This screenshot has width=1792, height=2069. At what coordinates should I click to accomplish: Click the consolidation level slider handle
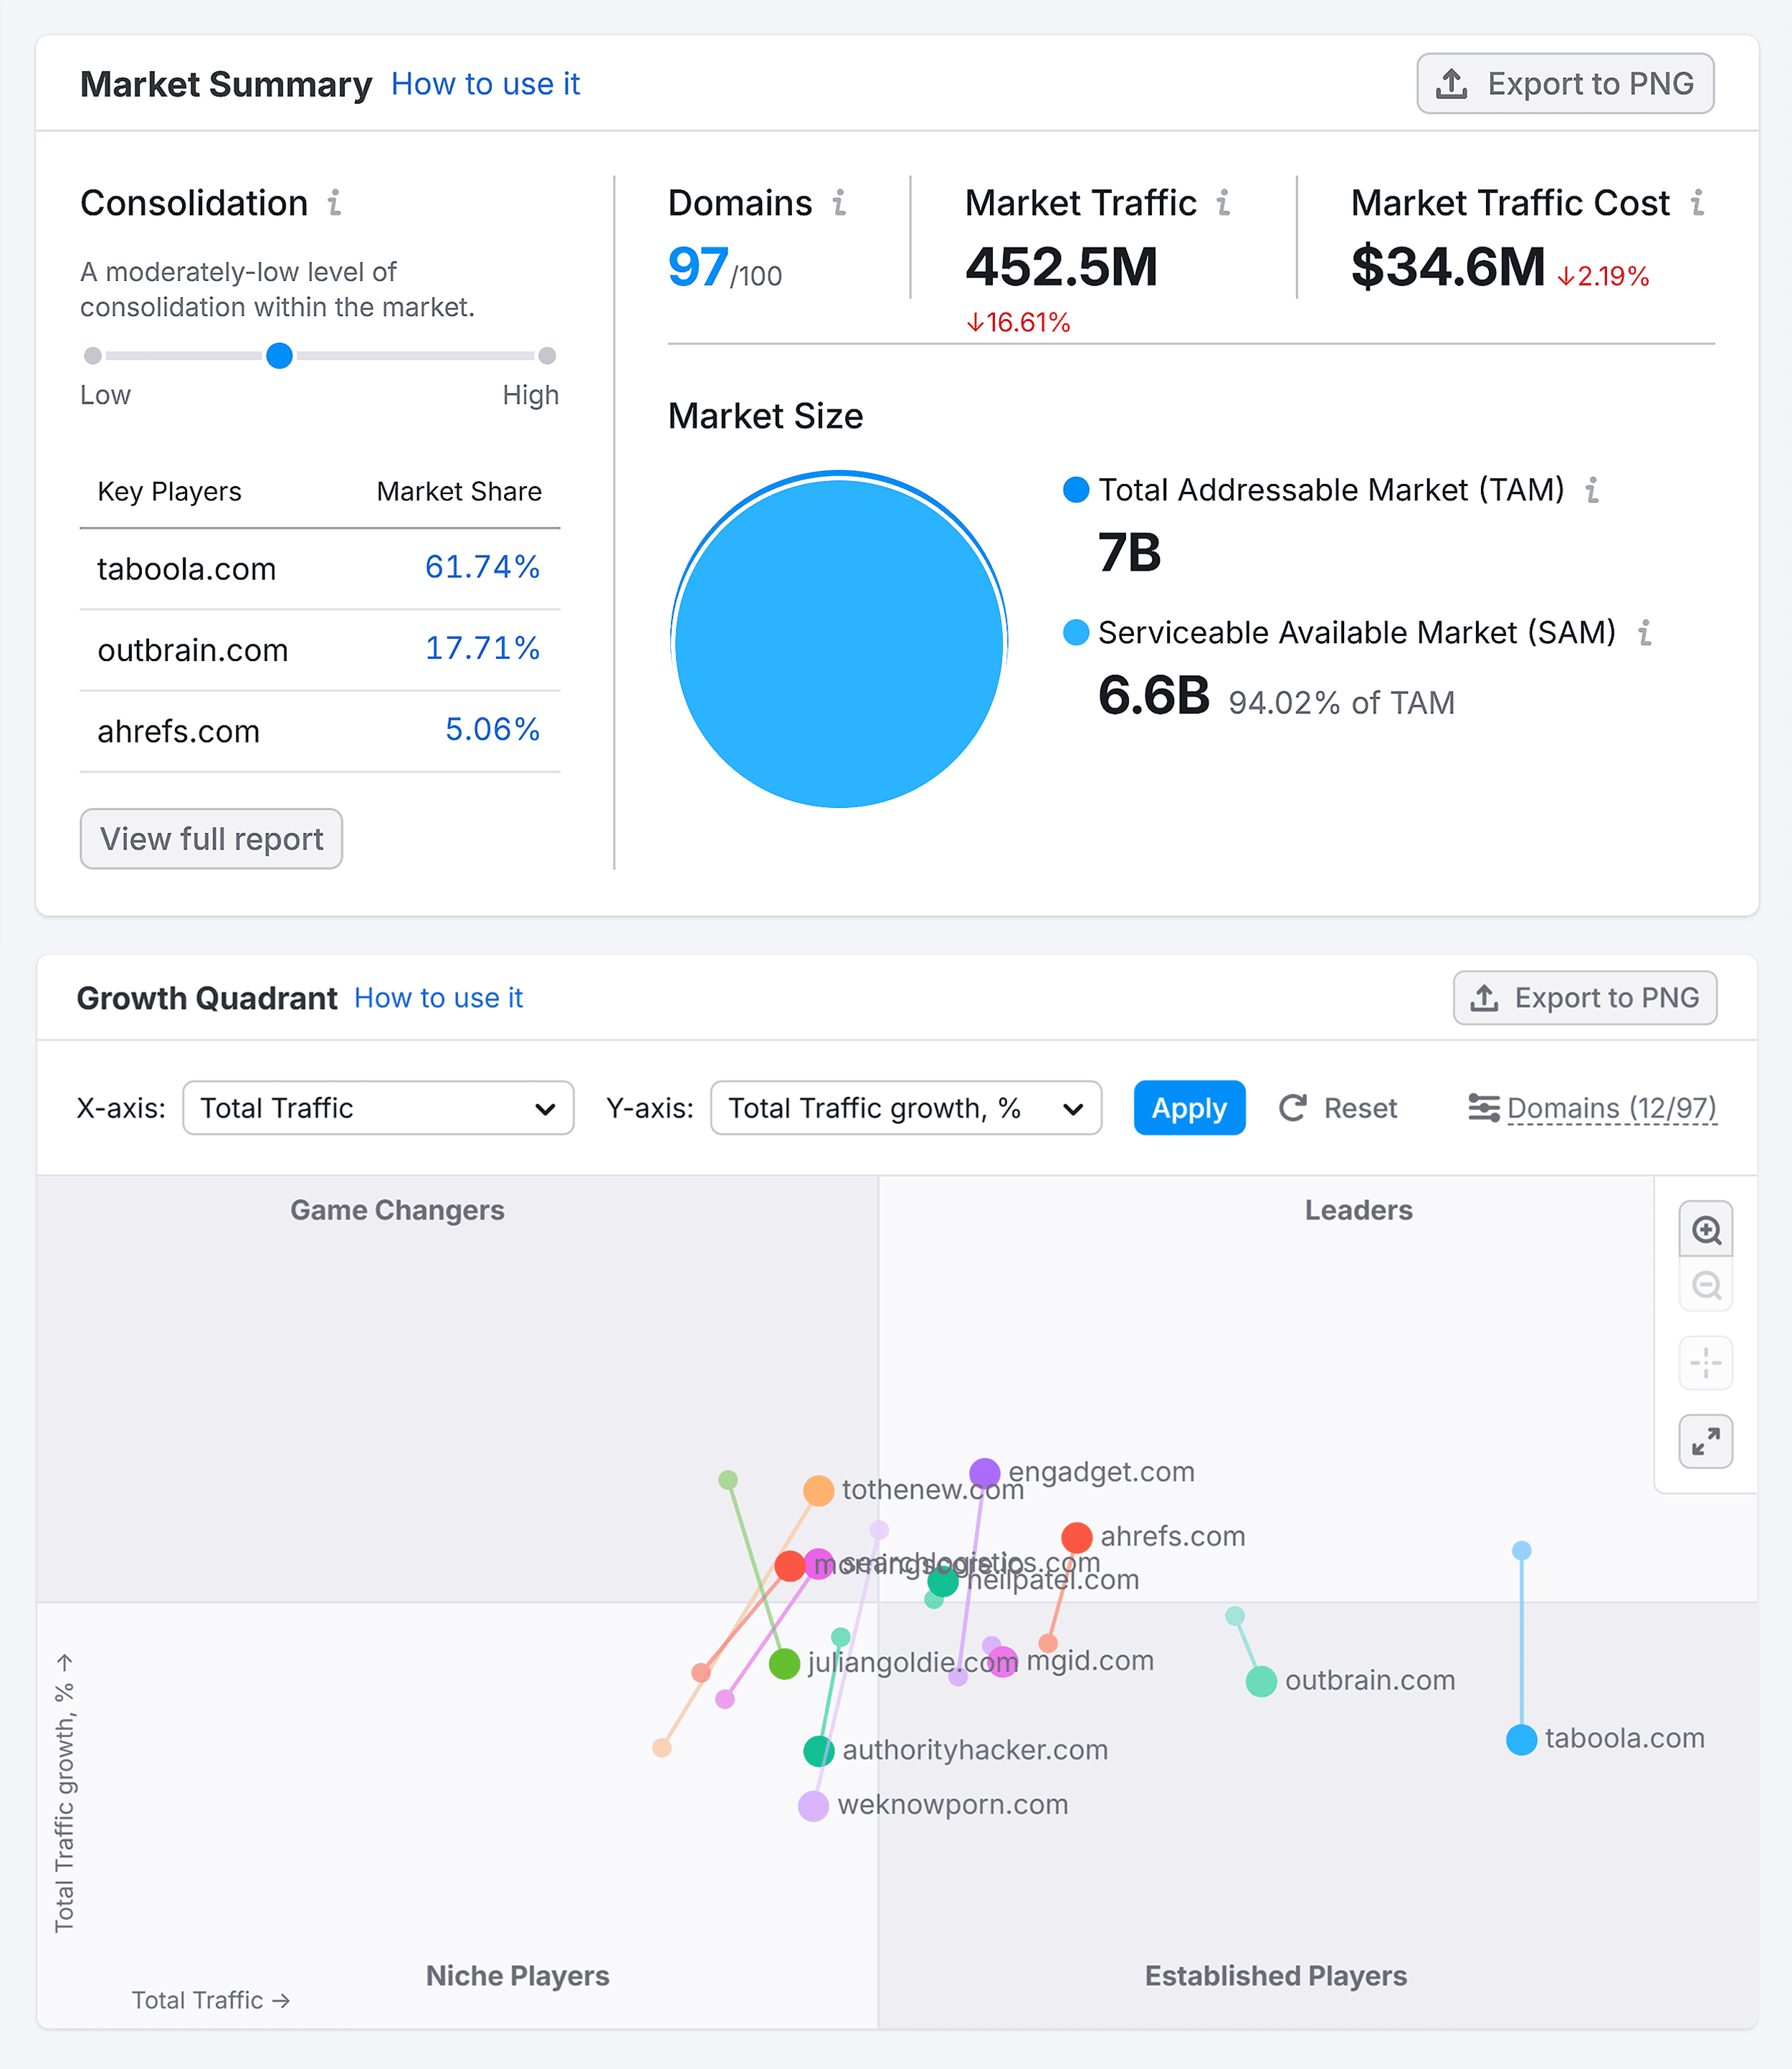(280, 356)
